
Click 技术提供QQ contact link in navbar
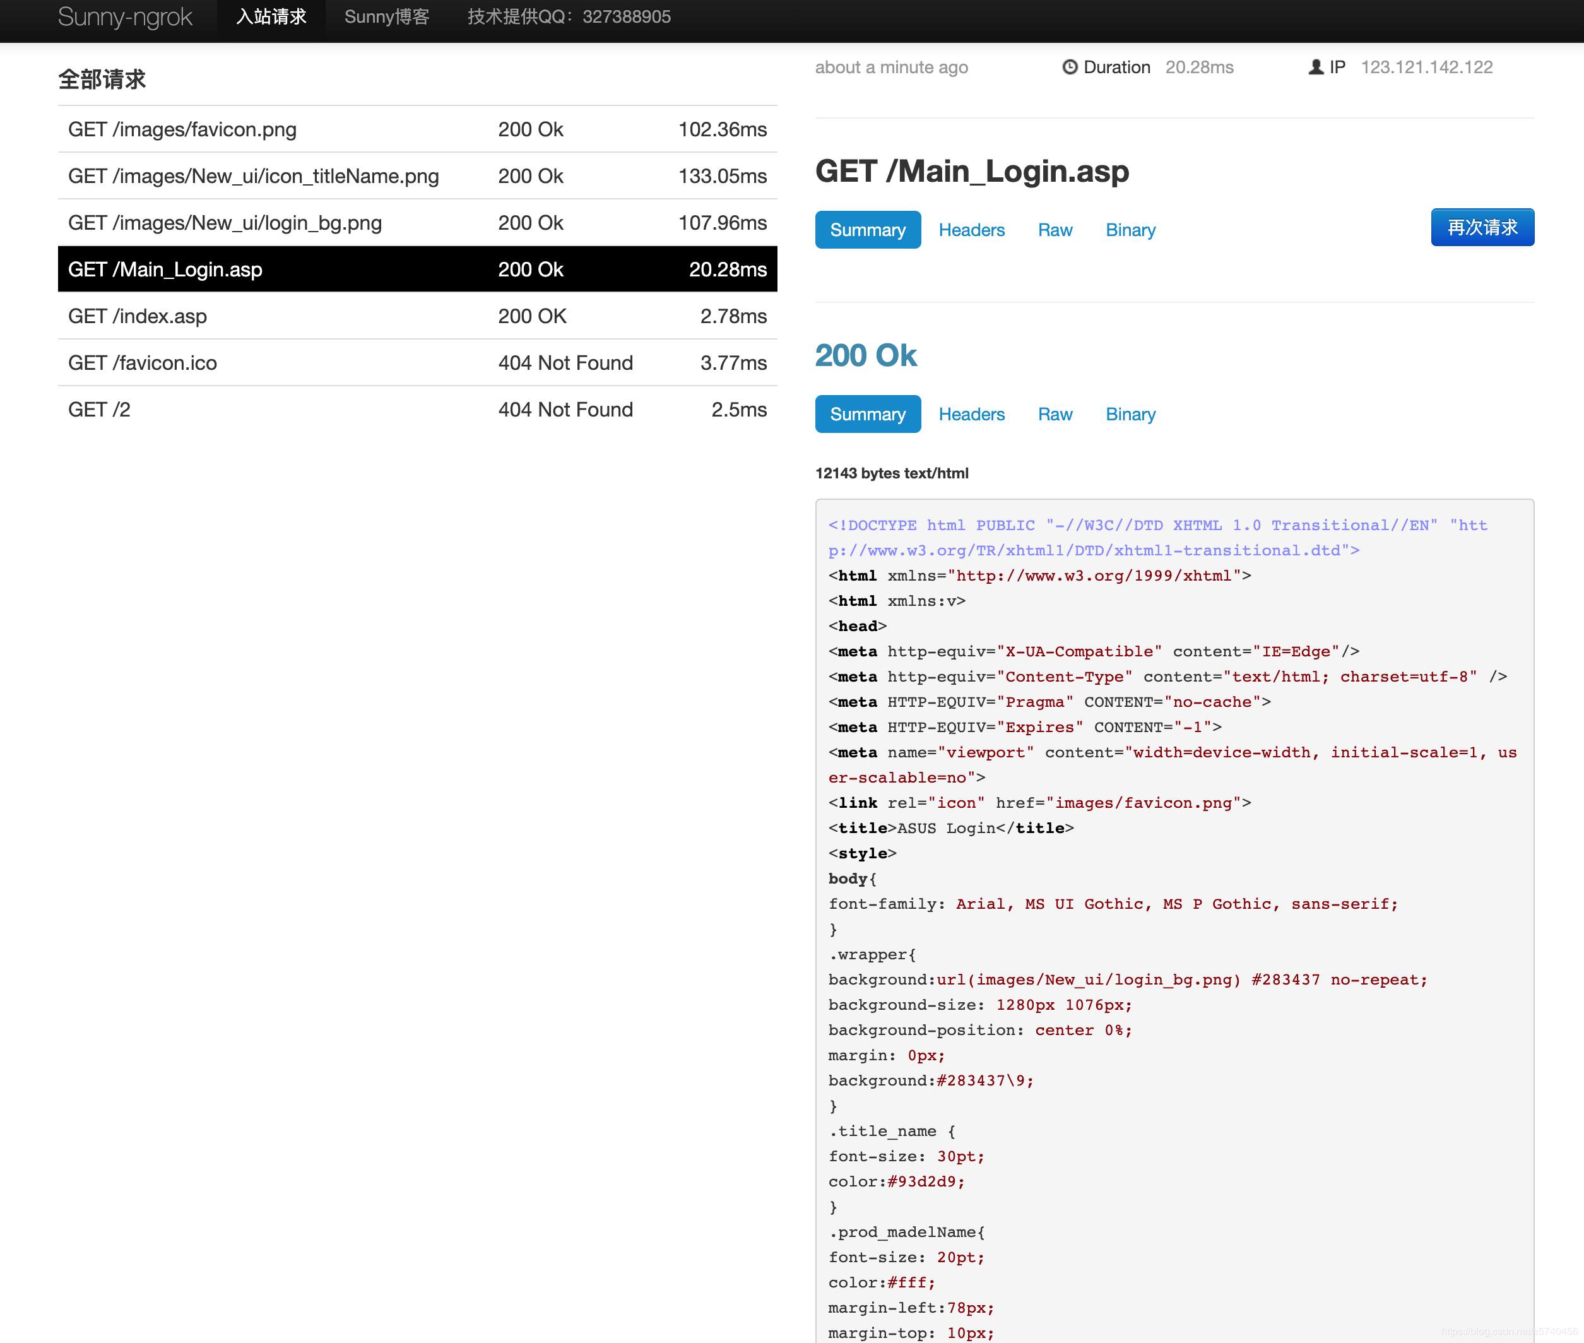pos(569,17)
